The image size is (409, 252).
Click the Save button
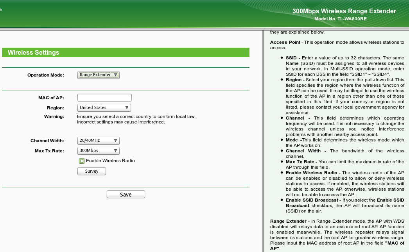point(126,195)
